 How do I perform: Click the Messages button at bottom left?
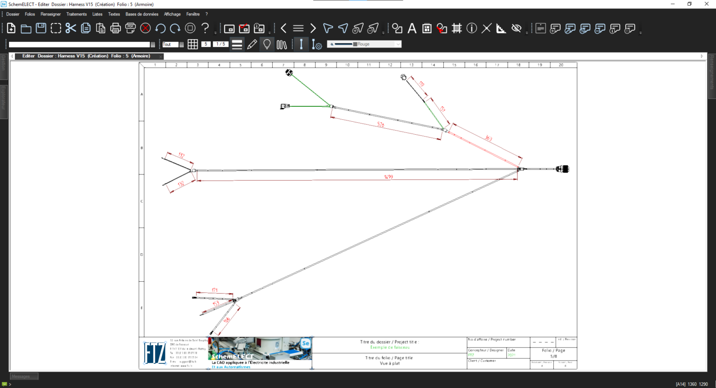(23, 376)
